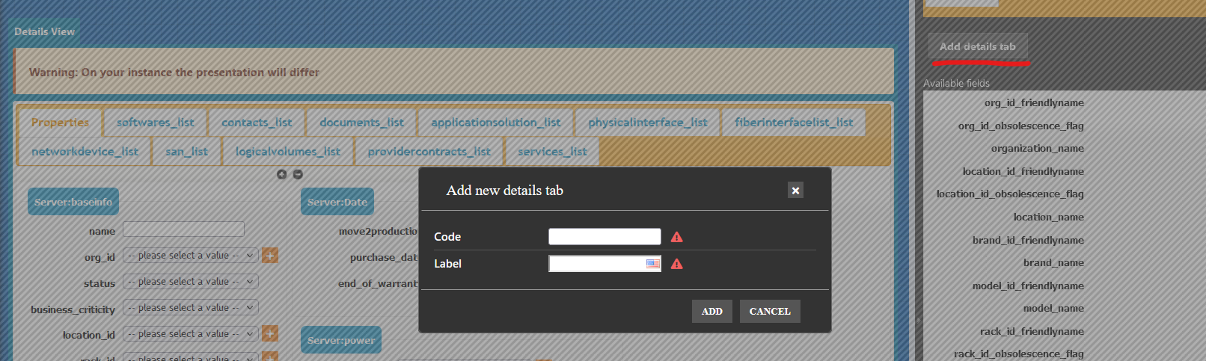The image size is (1206, 361).
Task: Click the warning icon next to Label field
Action: 677,264
